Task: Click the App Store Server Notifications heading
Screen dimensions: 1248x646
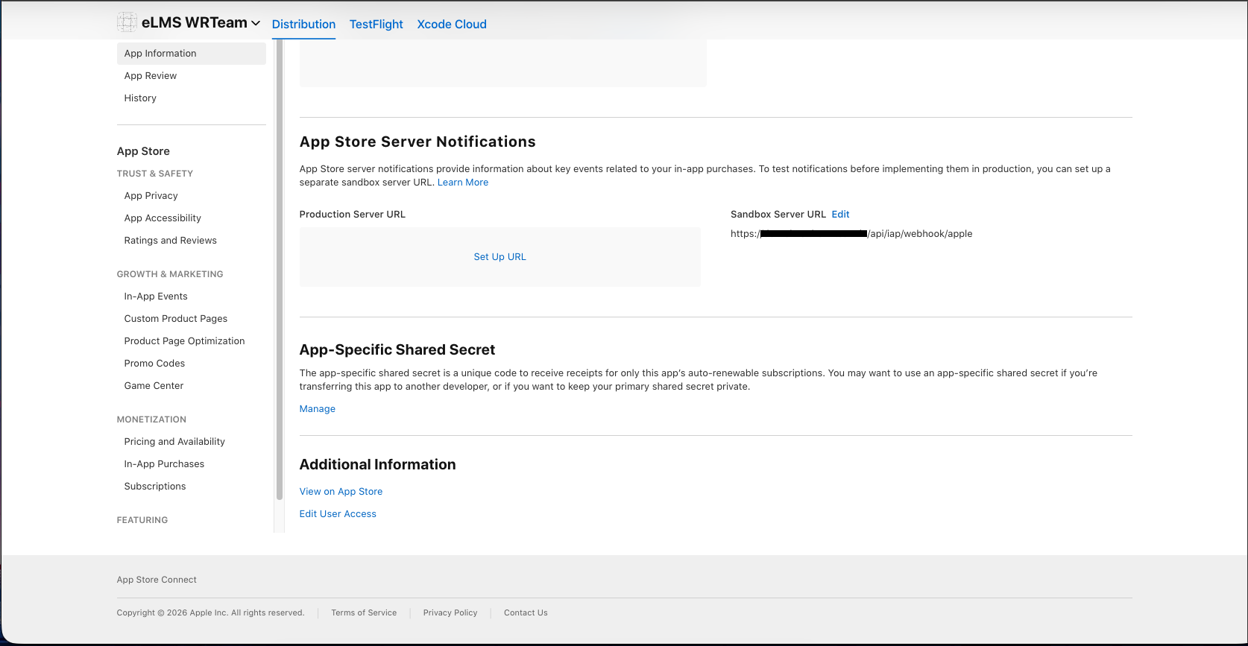Action: (x=417, y=142)
